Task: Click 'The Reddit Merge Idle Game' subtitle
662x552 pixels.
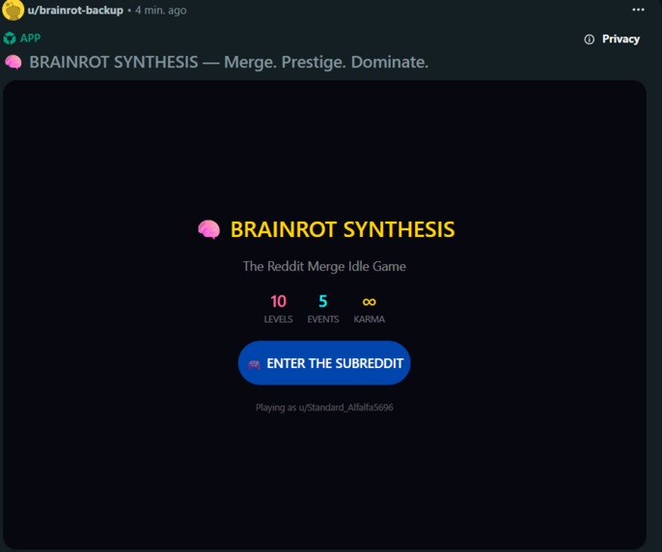Action: [x=324, y=266]
